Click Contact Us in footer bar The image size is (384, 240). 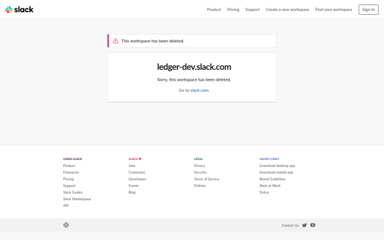290,225
